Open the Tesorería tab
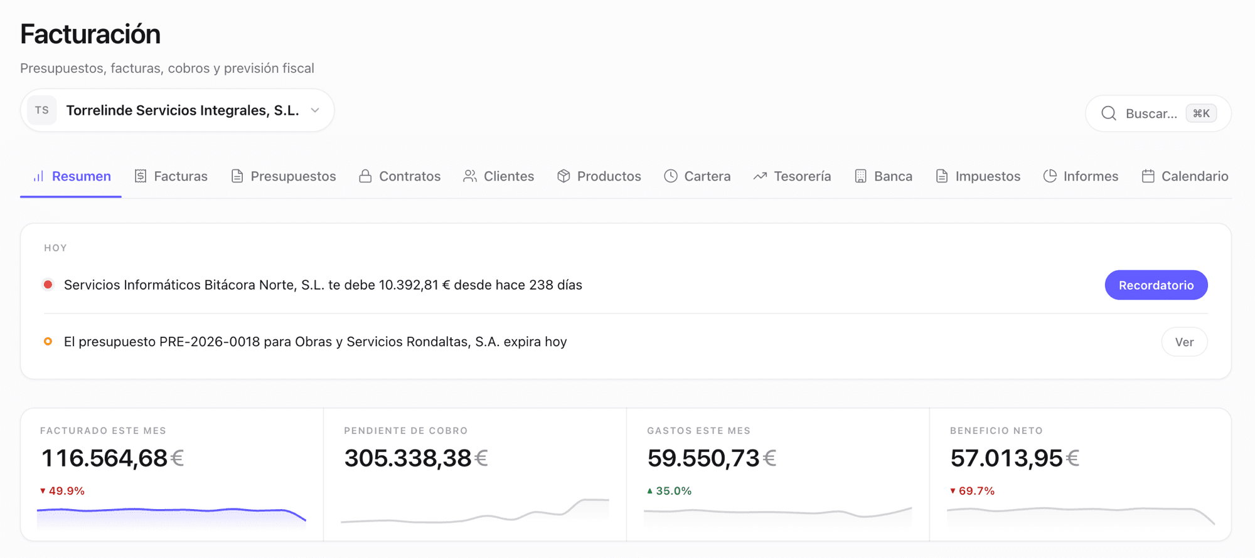Viewport: 1255px width, 558px height. point(793,176)
